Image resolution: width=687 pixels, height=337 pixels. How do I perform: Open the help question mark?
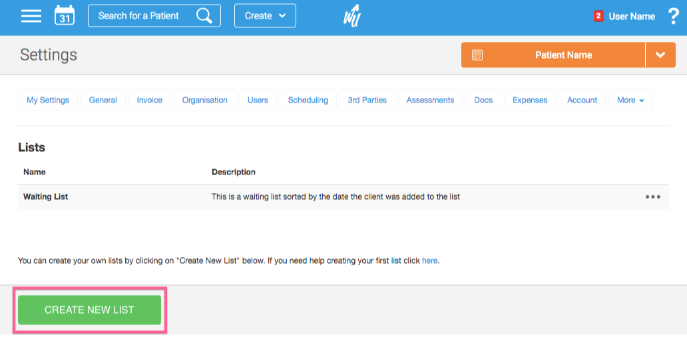tap(673, 16)
